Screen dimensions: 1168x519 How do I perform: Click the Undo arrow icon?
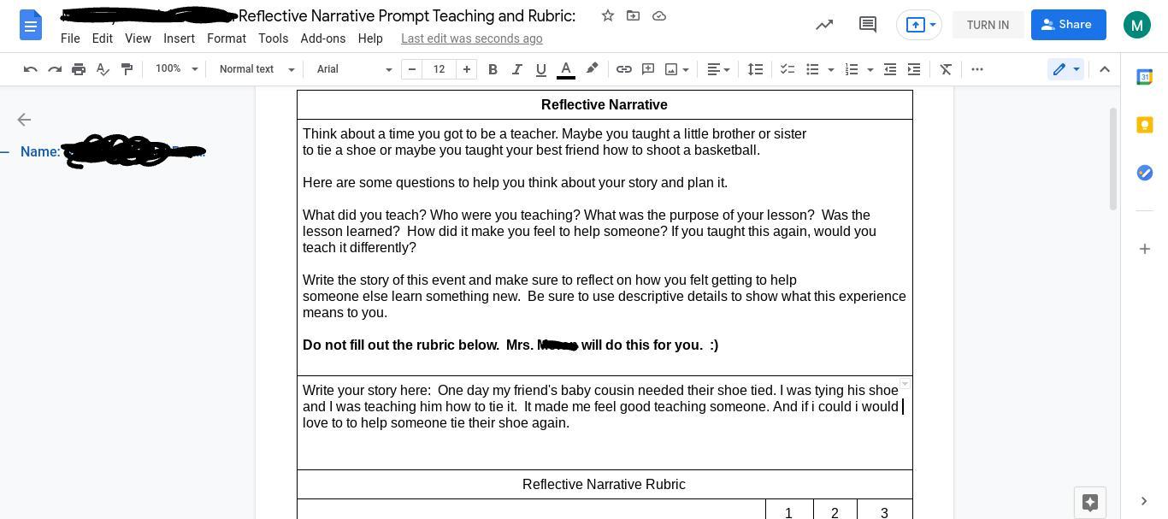coord(31,69)
